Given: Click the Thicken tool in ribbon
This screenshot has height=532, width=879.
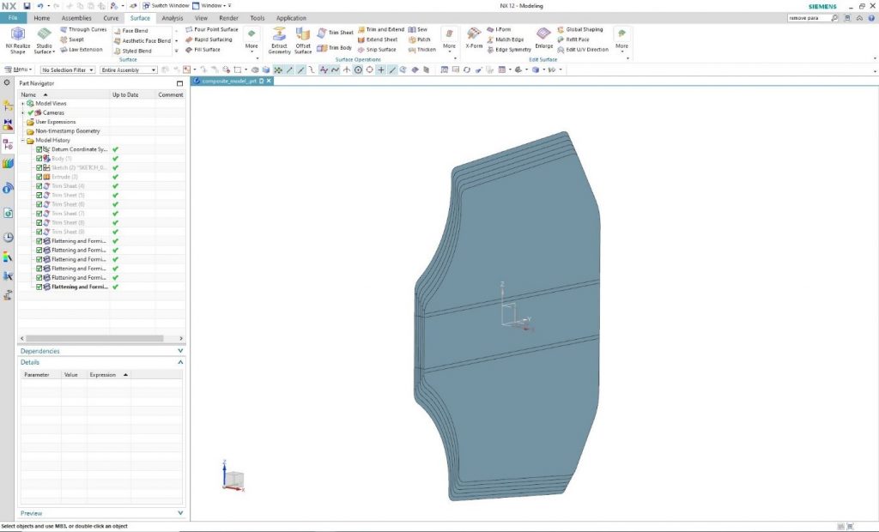Looking at the screenshot, I should coord(421,49).
